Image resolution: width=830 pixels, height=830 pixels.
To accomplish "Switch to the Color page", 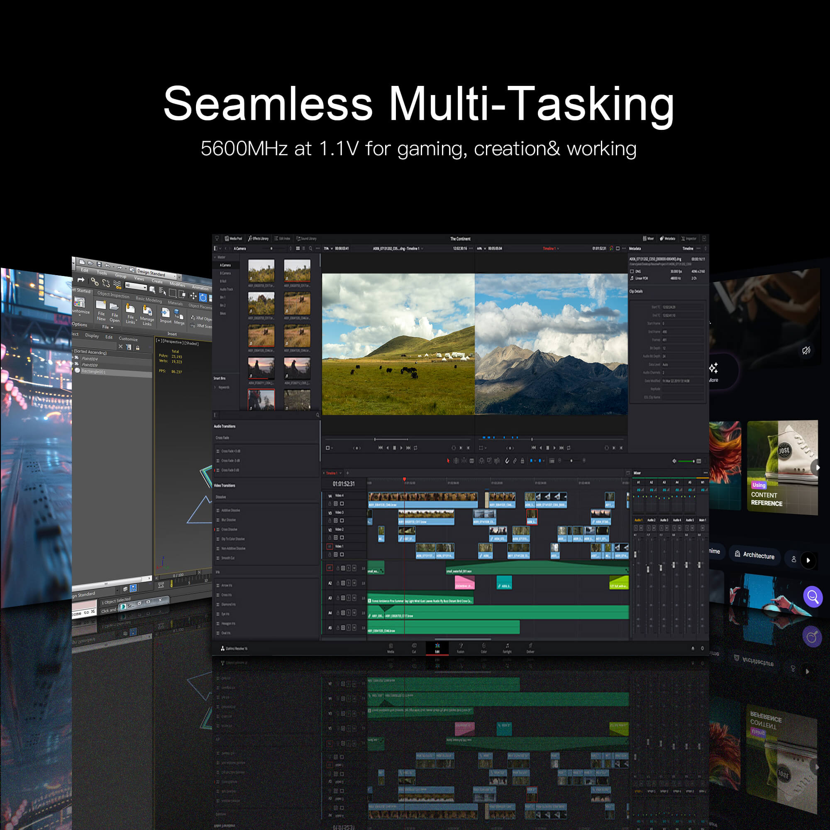I will 484,648.
